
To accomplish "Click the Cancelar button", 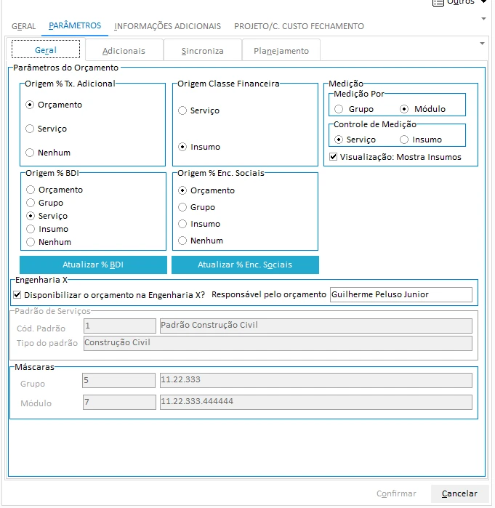I will pyautogui.click(x=459, y=493).
